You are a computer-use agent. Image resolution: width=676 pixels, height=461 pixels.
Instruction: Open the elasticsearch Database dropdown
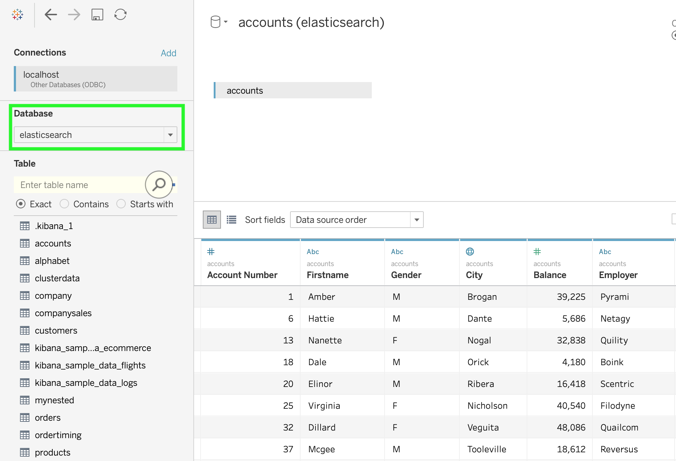point(170,135)
